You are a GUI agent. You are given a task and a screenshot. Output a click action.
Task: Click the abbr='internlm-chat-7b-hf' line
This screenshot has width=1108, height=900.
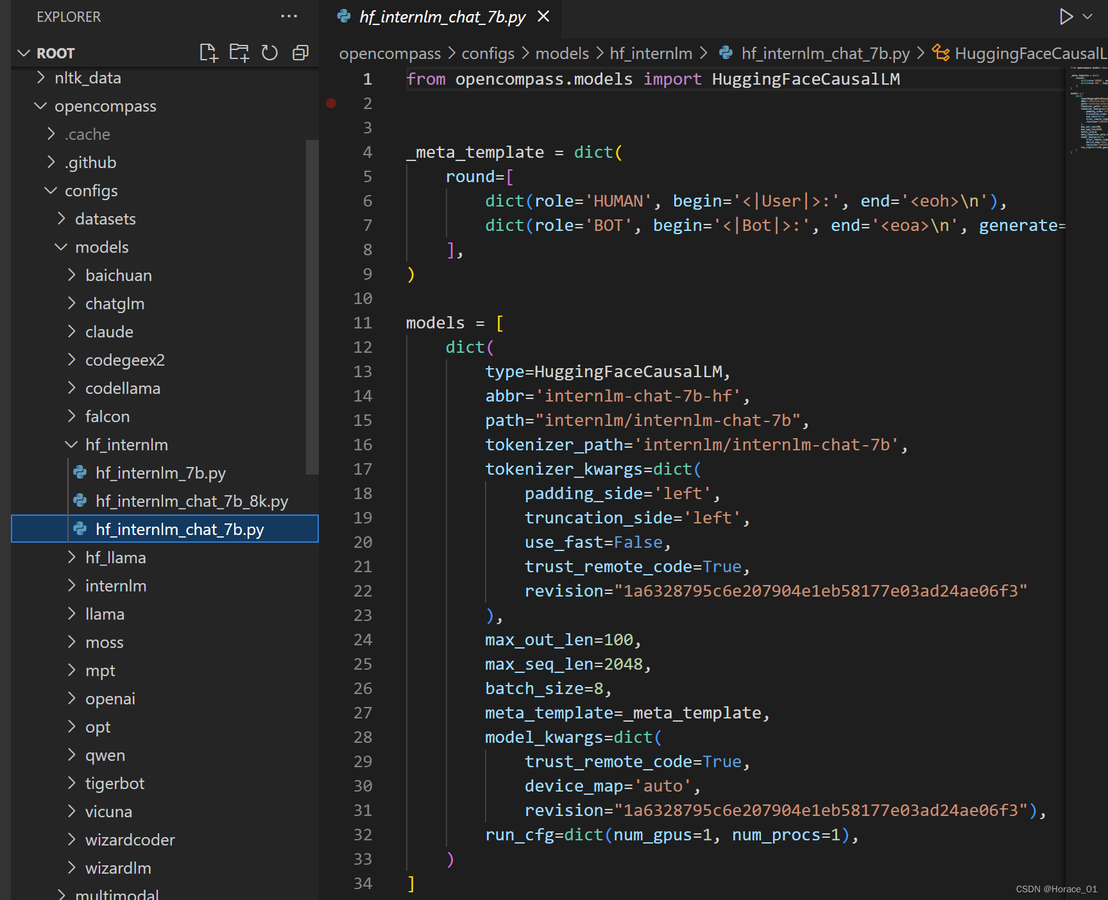(617, 396)
